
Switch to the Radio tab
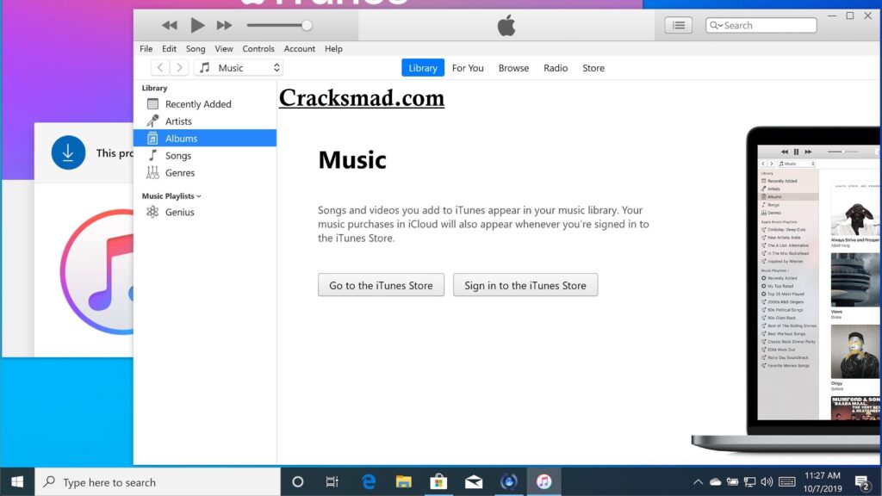pos(556,68)
